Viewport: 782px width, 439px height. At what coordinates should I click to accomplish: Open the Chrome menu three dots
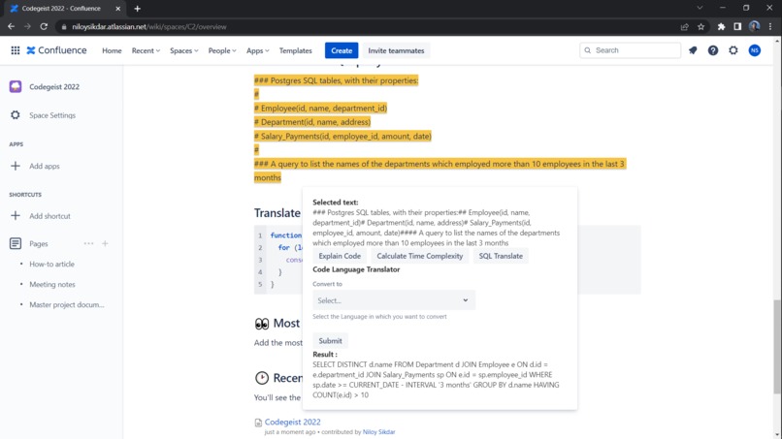(x=770, y=27)
